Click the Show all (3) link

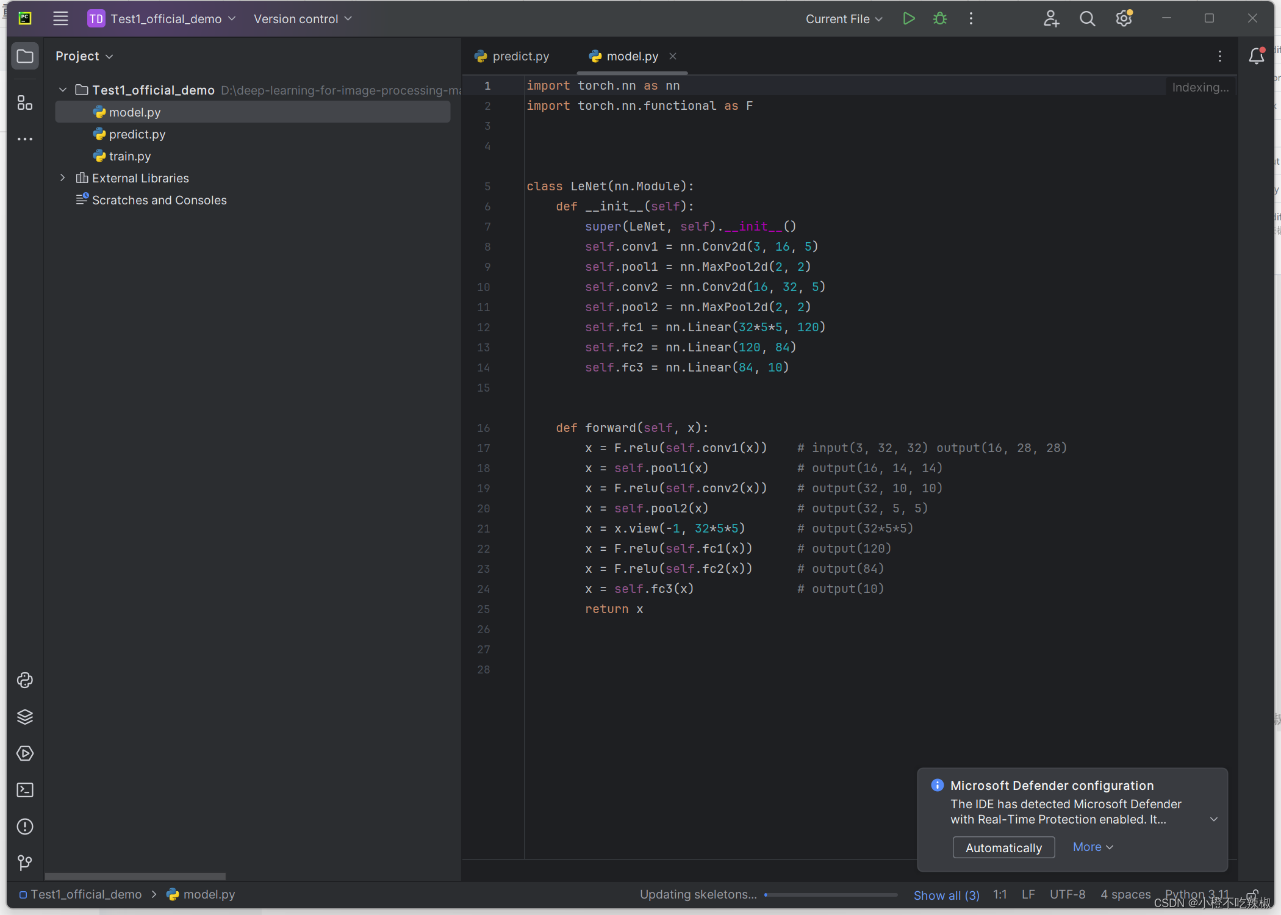[x=946, y=895]
